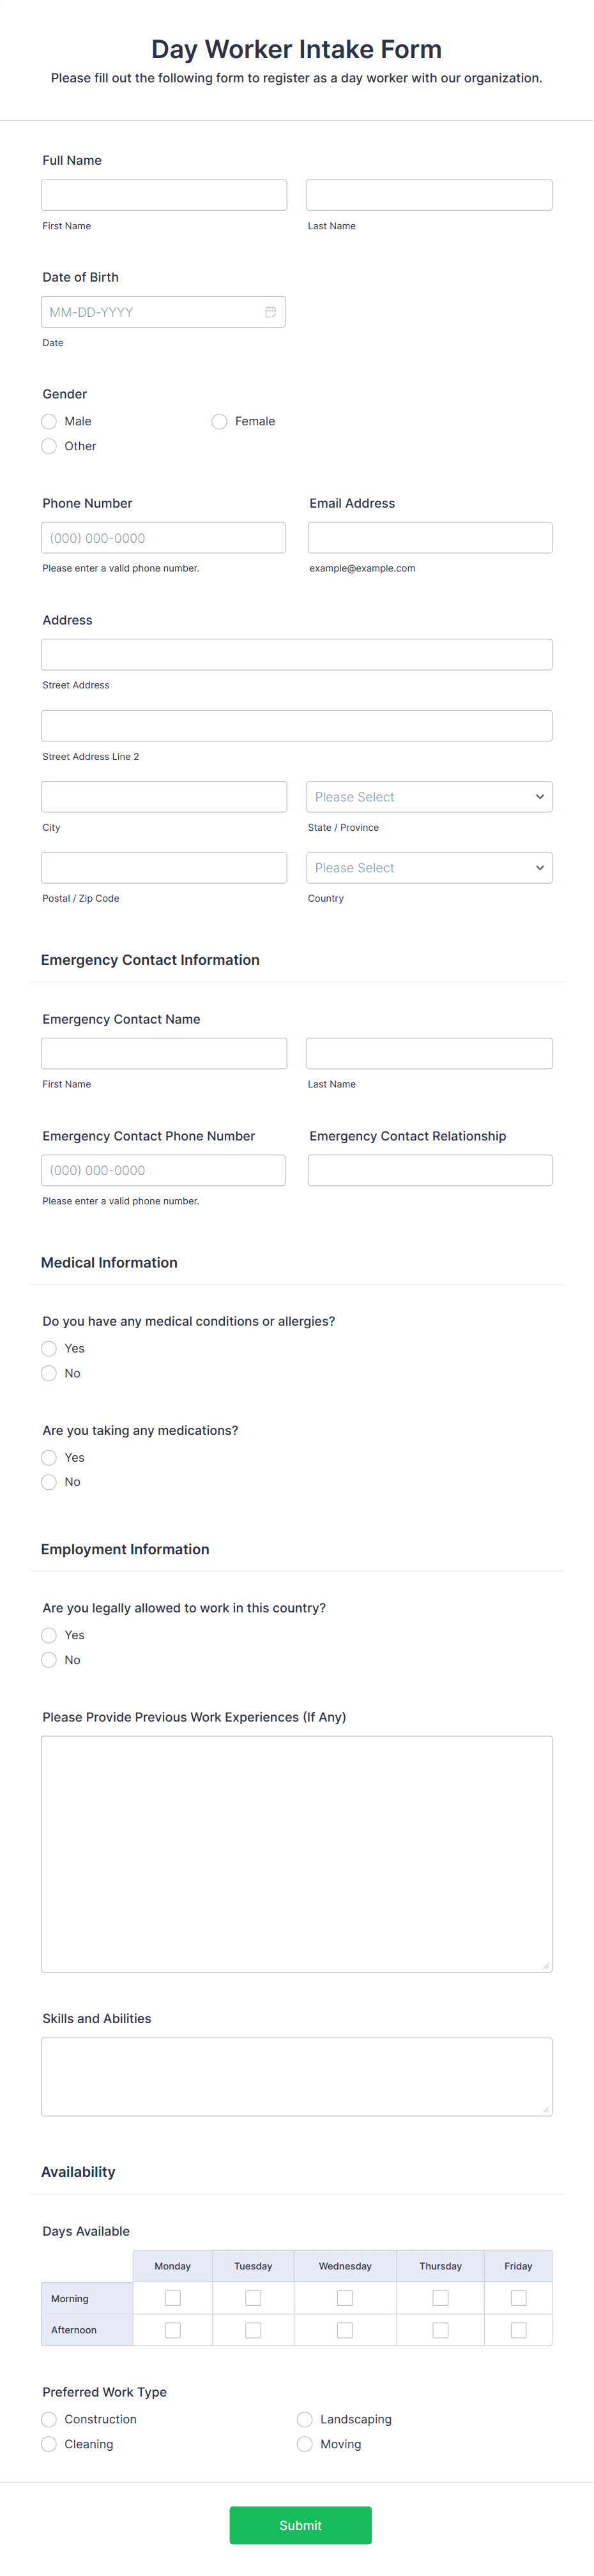Select Male gender radio button
Screen dimensions: 594x2576
(x=49, y=421)
